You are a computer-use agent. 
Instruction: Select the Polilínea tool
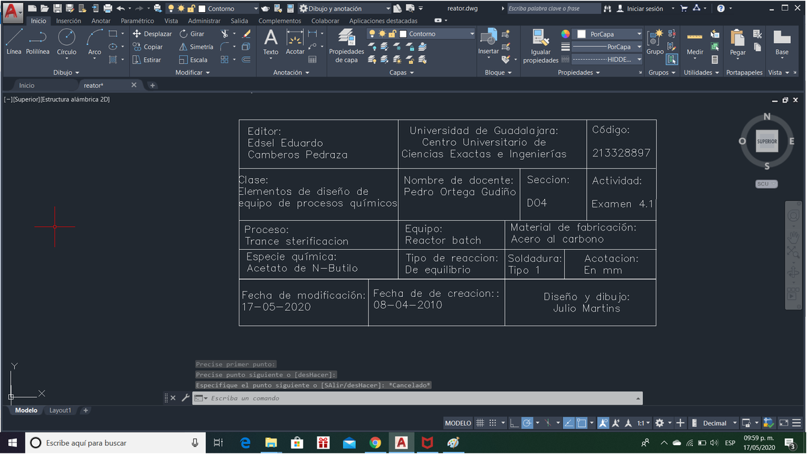(x=38, y=42)
